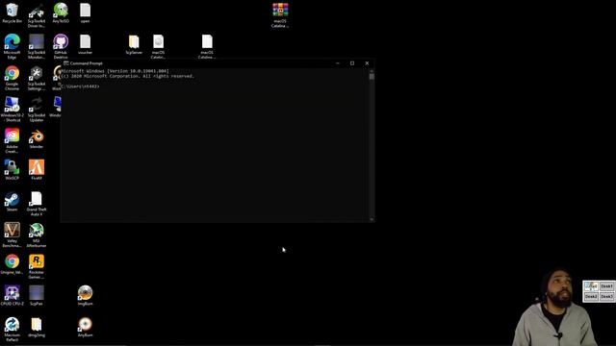Image resolution: width=616 pixels, height=346 pixels.
Task: Select the AnyToISO desktop shortcut
Action: (x=61, y=12)
